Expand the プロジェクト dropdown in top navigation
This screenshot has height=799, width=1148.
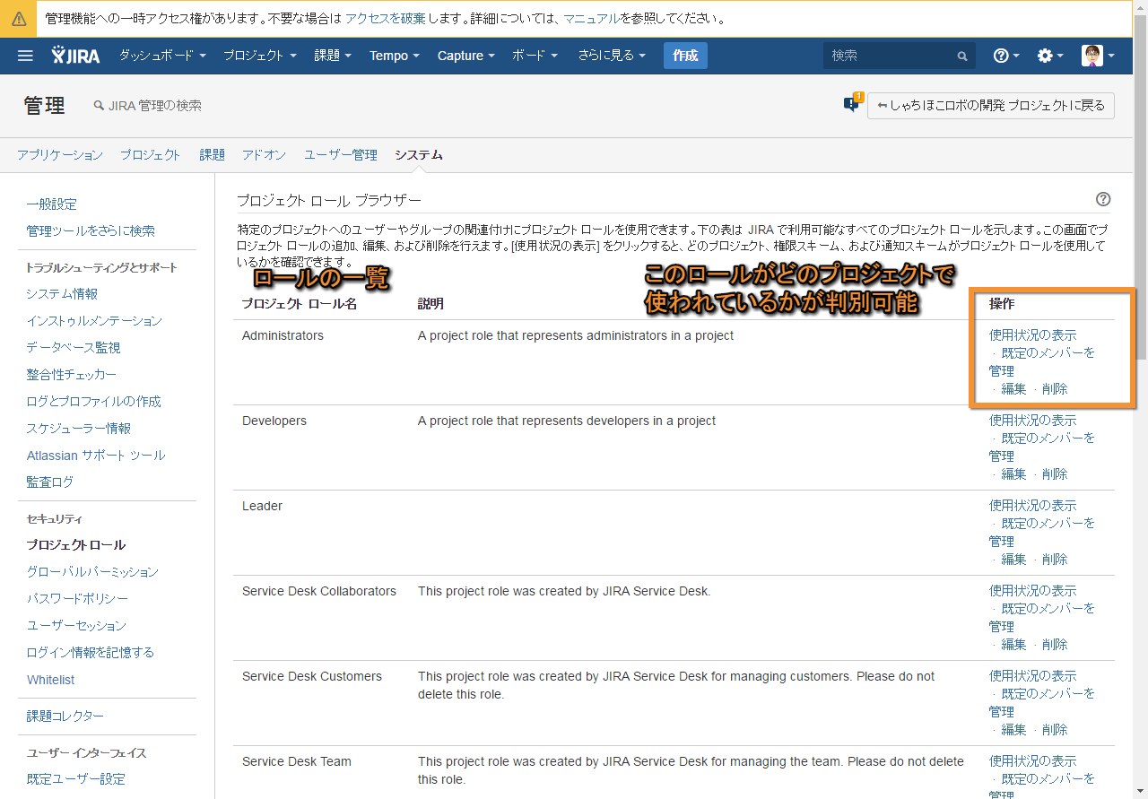[260, 56]
